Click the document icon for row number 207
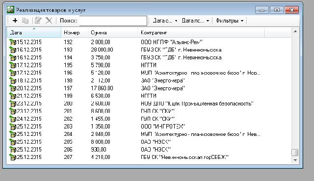Viewport: 314px width, 181px height. (13, 157)
